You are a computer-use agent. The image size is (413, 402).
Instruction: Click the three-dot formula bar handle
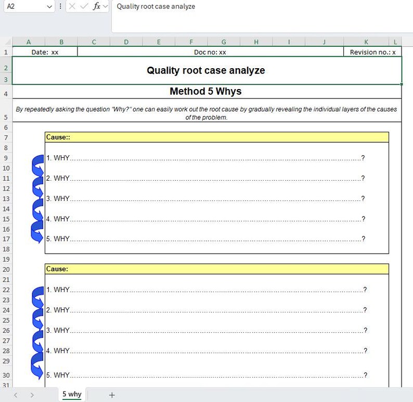(x=60, y=6)
